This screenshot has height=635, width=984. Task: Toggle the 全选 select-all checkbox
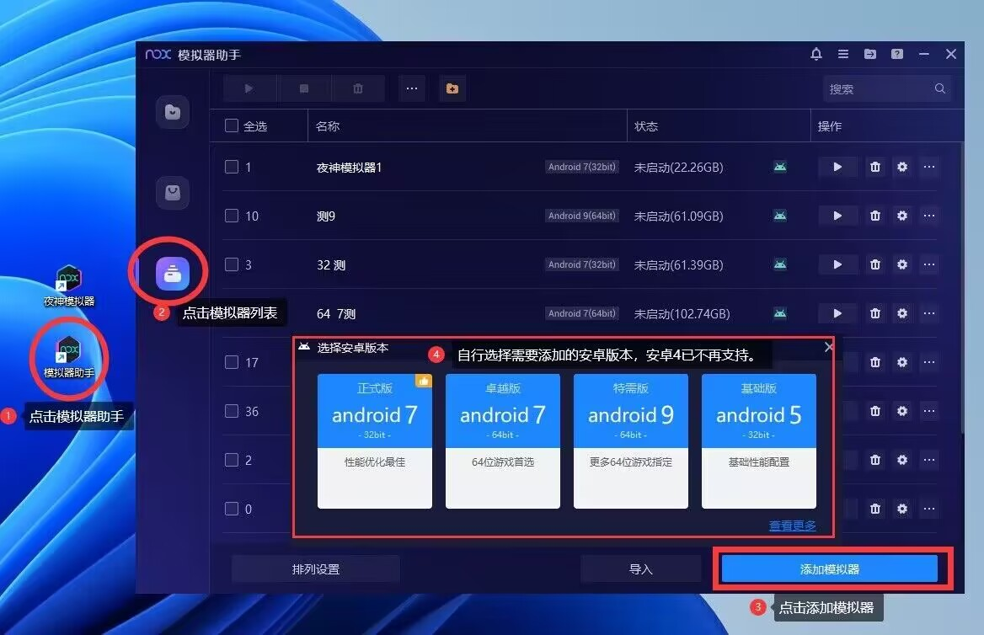[x=232, y=125]
